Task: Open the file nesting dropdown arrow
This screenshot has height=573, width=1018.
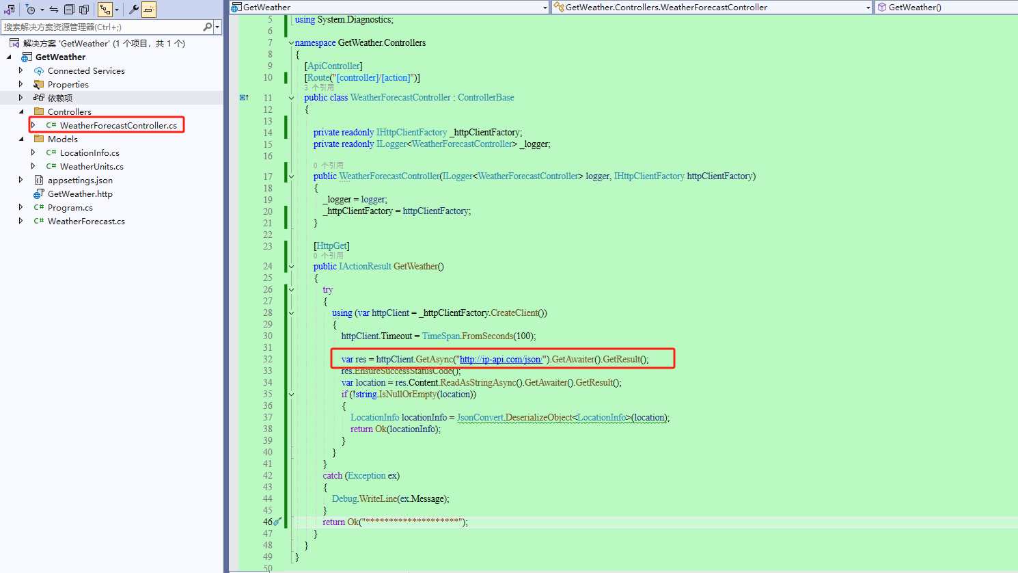Action: 117,10
